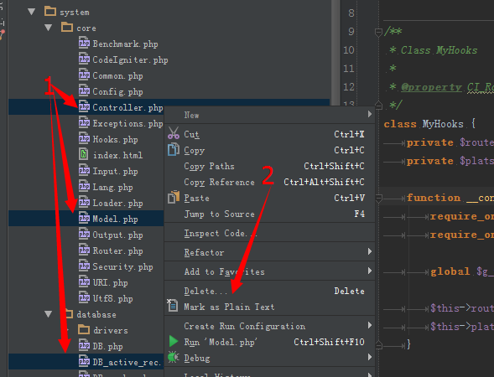494x377 pixels.
Task: Click the Controller.php file icon
Action: point(84,106)
